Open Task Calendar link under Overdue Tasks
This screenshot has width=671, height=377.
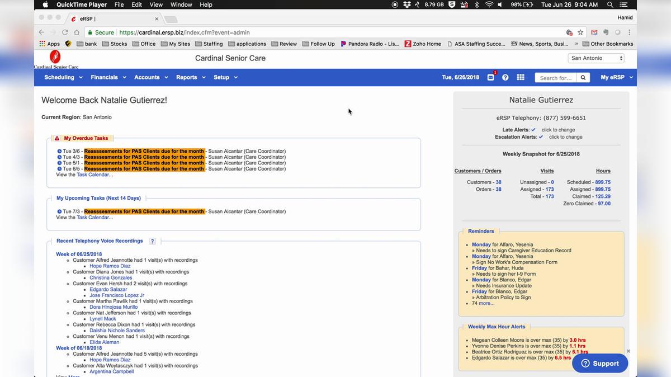tap(94, 175)
